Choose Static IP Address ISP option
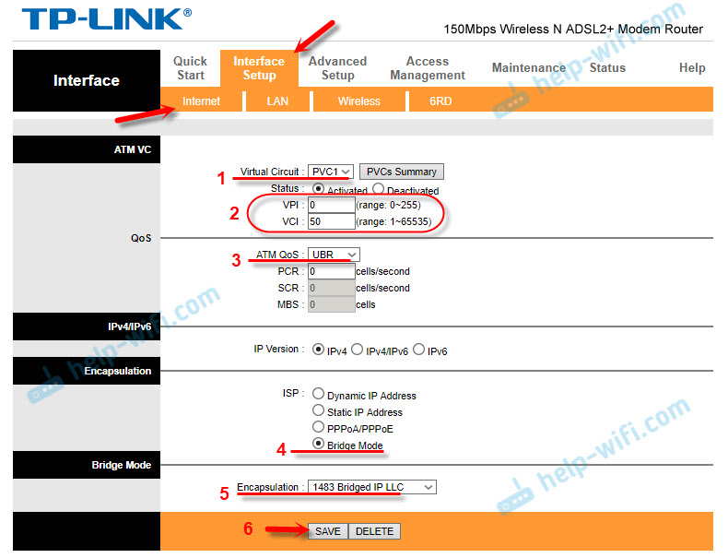Viewport: 728px width, 558px height. 318,410
